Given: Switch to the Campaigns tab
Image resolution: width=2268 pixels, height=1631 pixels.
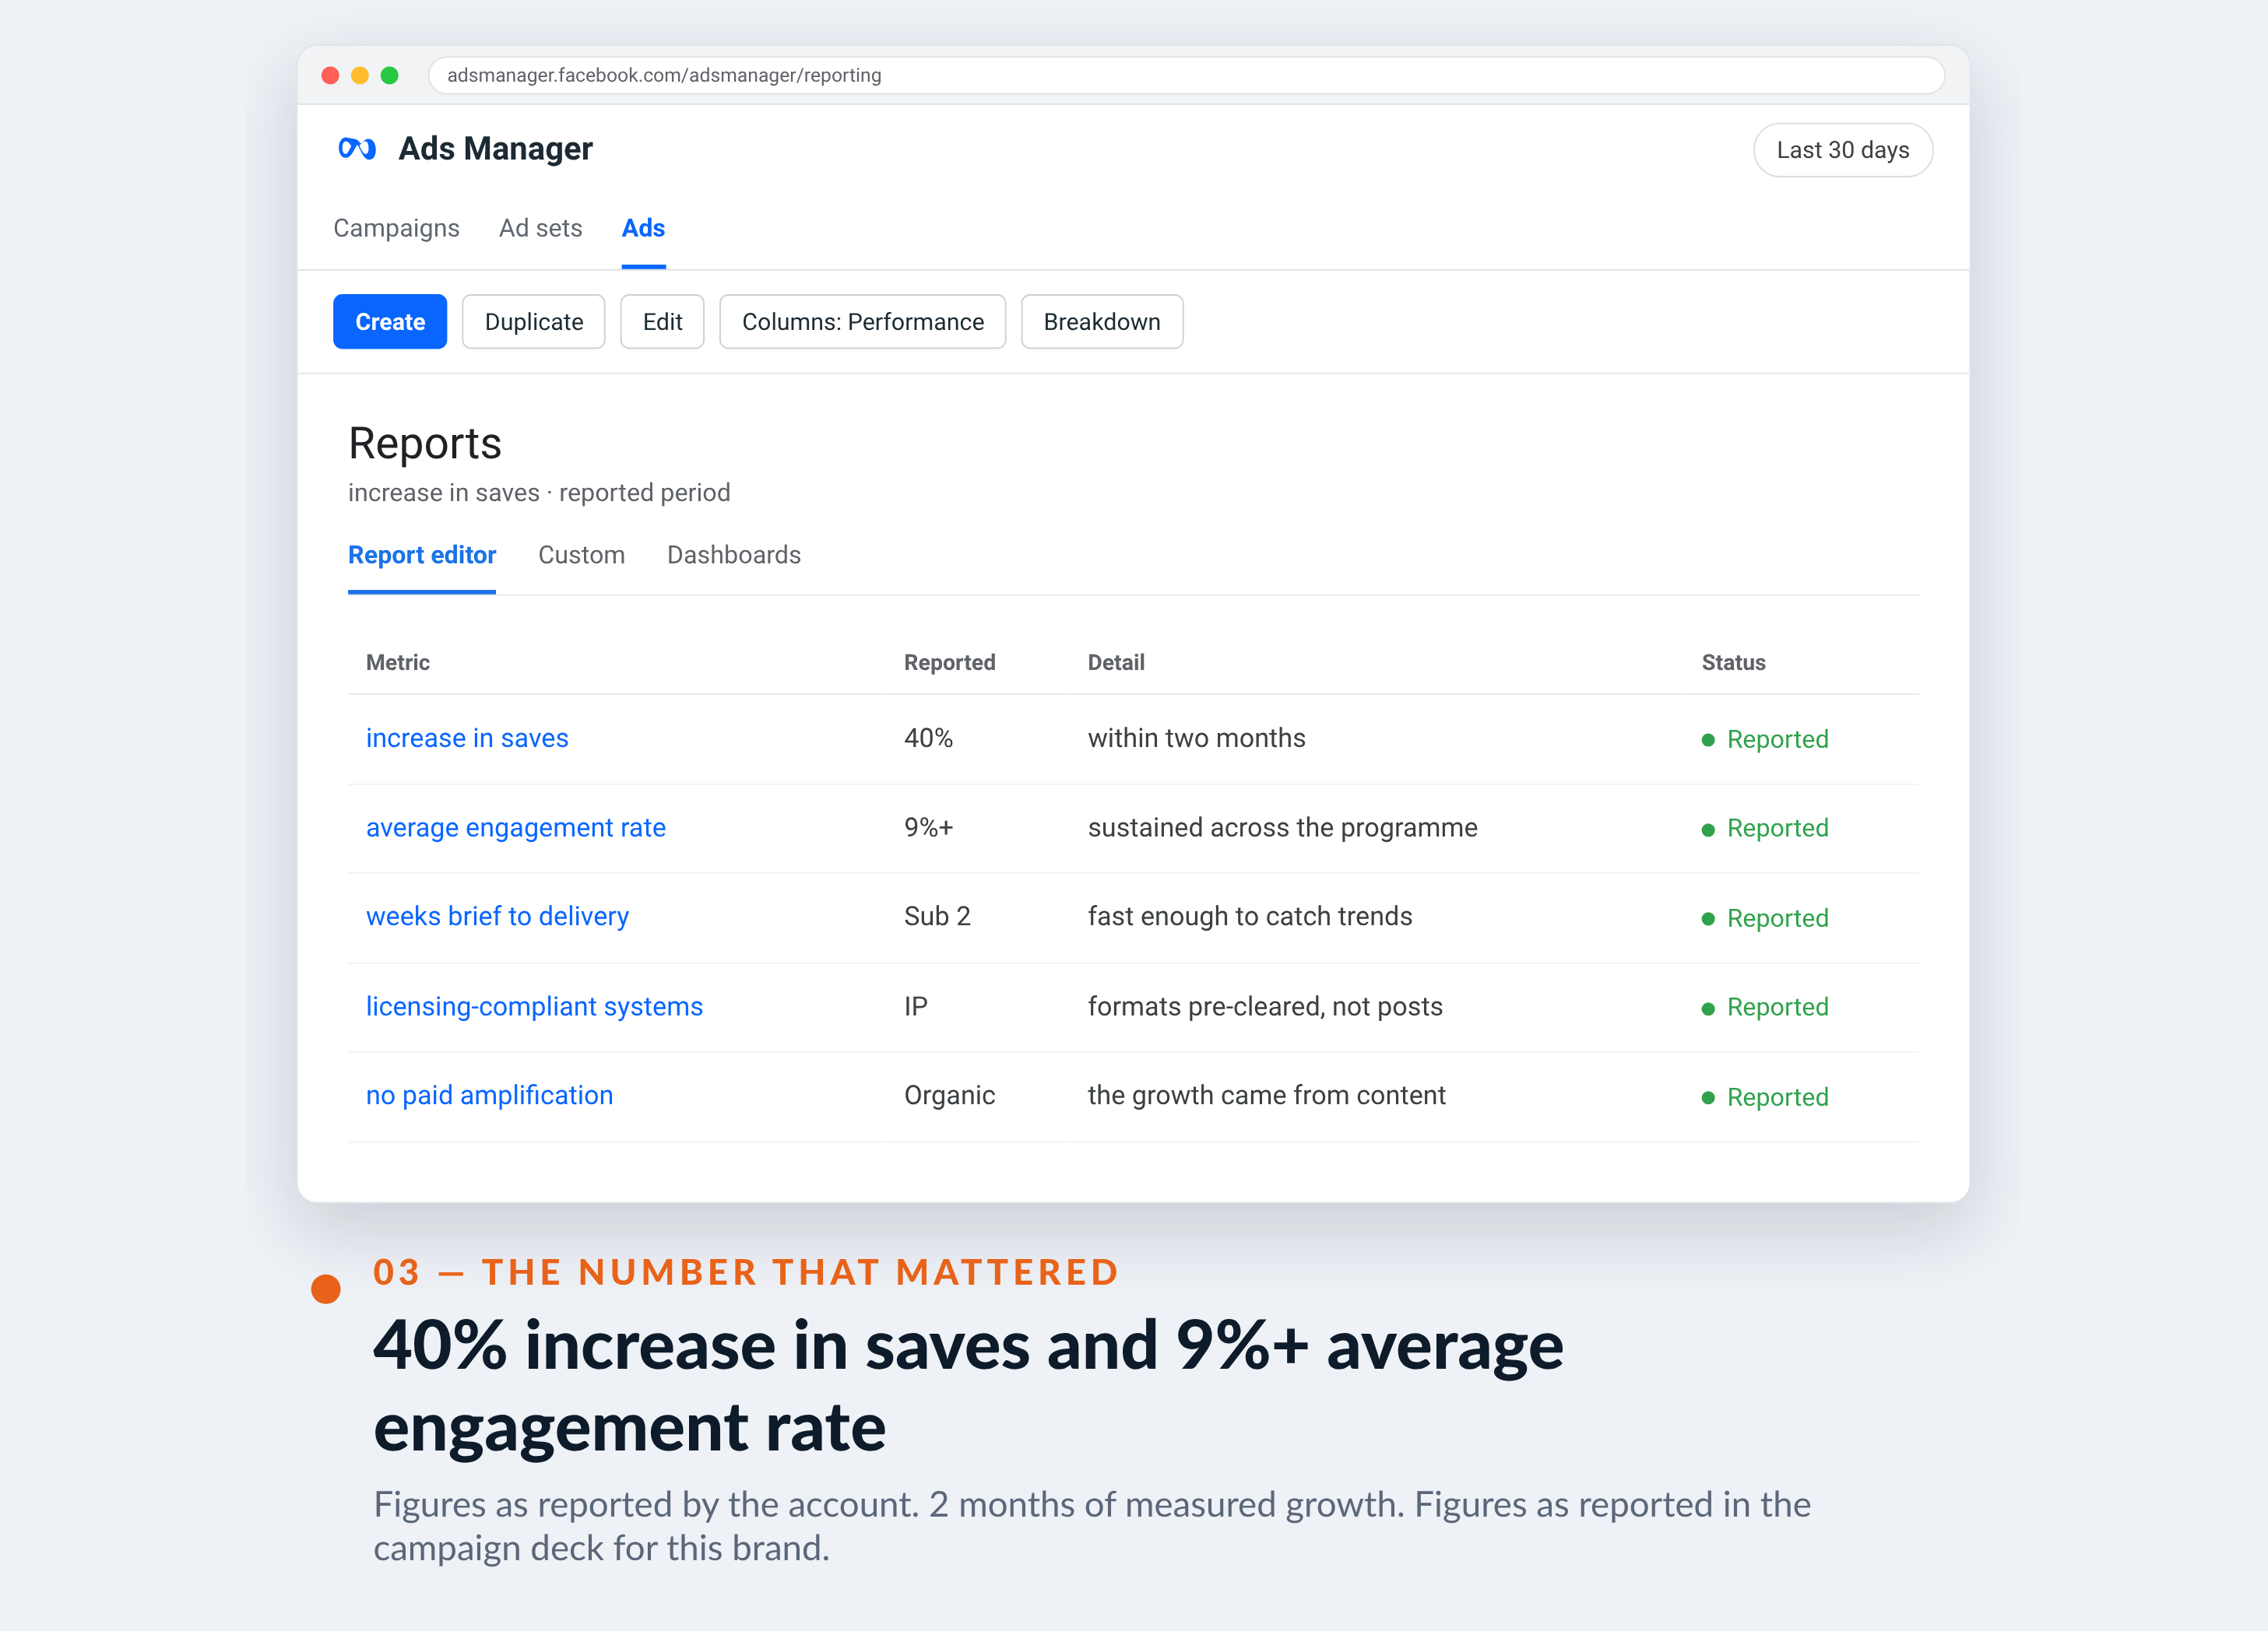Looking at the screenshot, I should (x=396, y=228).
